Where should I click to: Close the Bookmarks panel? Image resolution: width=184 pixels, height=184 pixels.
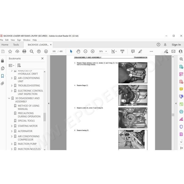pos(42,58)
